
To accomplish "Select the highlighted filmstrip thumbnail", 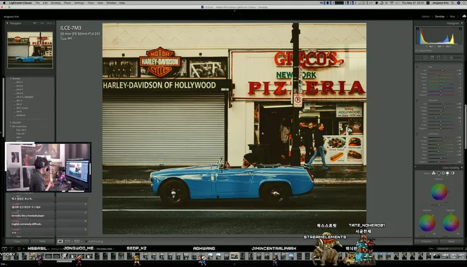I will coord(234,256).
